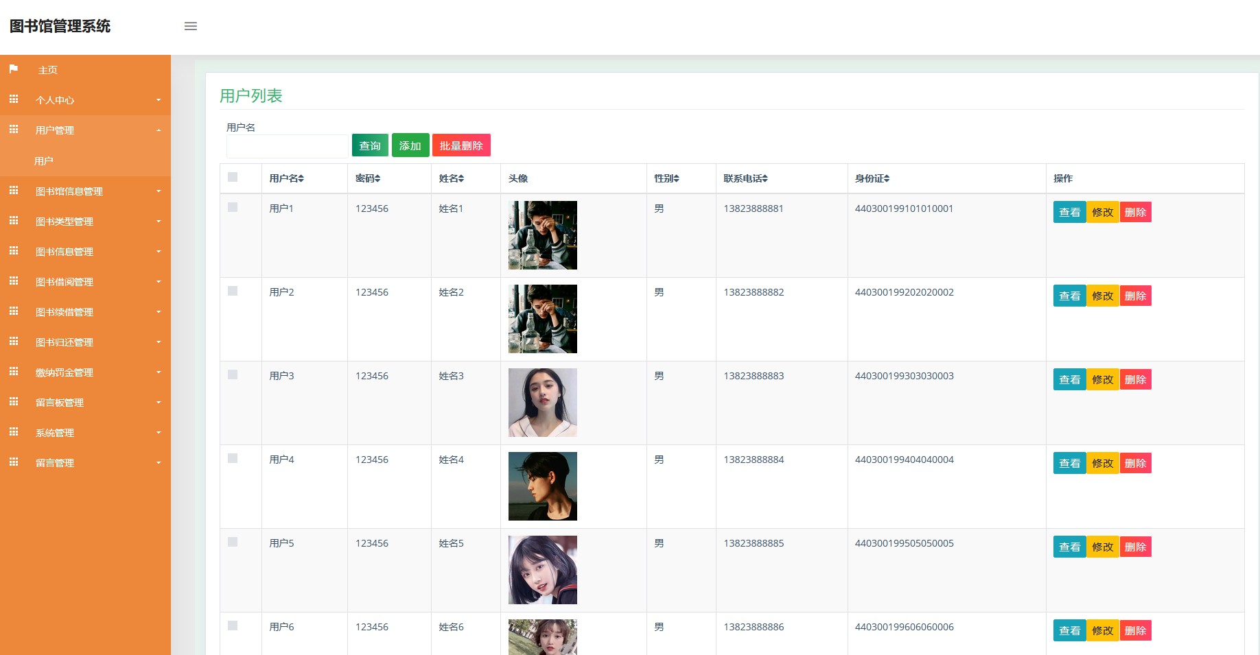This screenshot has width=1260, height=655.
Task: Open the 留言板管理 menu label
Action: pyautogui.click(x=60, y=403)
